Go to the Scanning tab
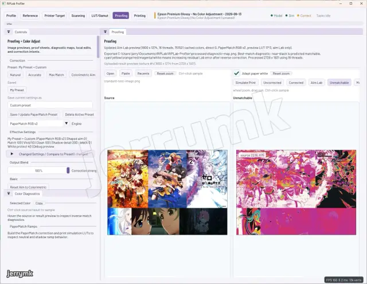Image resolution: width=367 pixels, height=284 pixels. tap(78, 15)
